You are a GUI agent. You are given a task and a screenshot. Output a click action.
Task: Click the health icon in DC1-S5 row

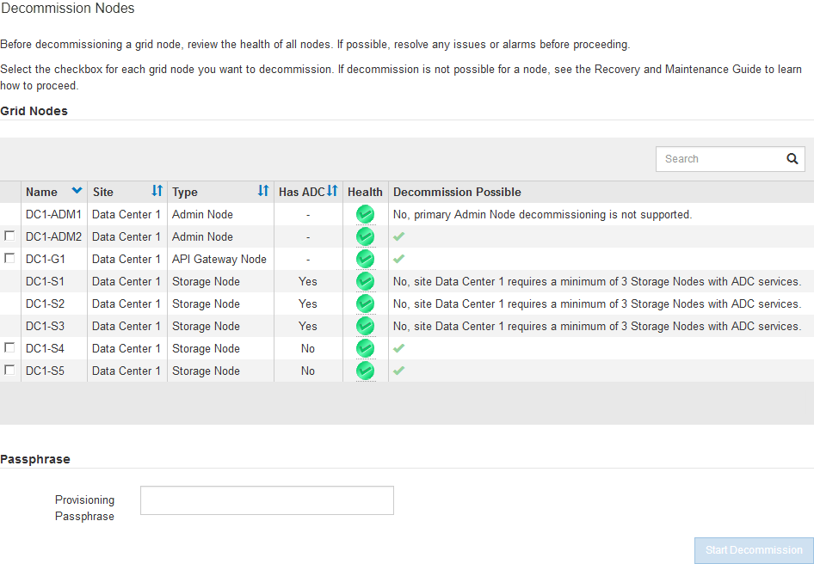(365, 371)
